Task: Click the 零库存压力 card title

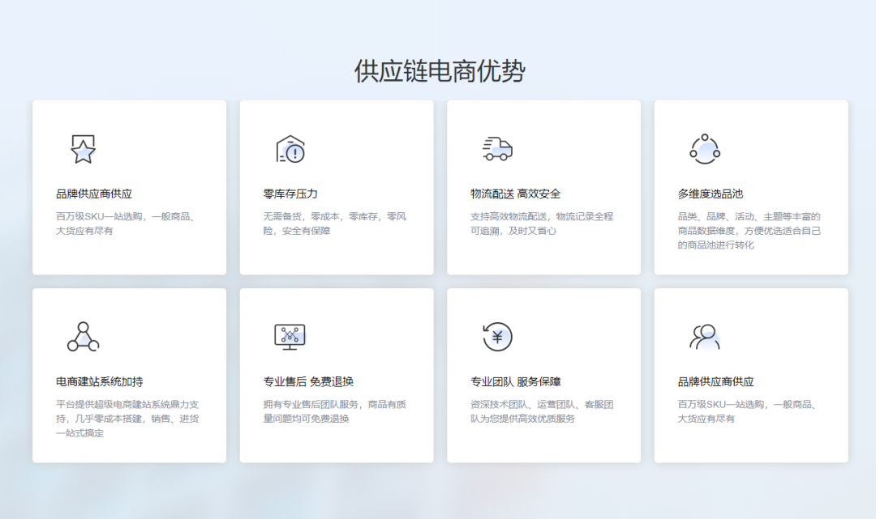Action: click(290, 194)
